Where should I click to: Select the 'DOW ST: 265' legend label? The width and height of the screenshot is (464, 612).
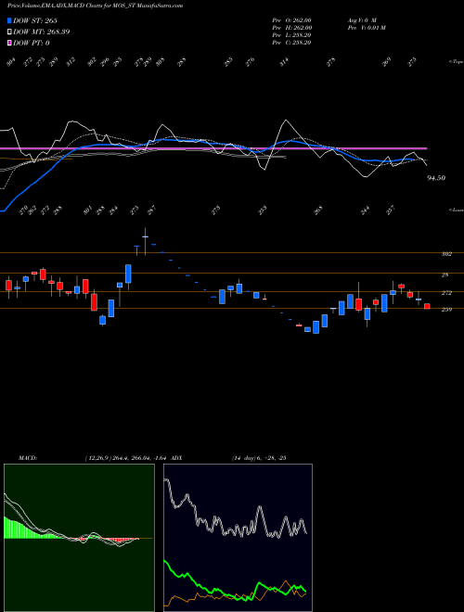tap(35, 20)
